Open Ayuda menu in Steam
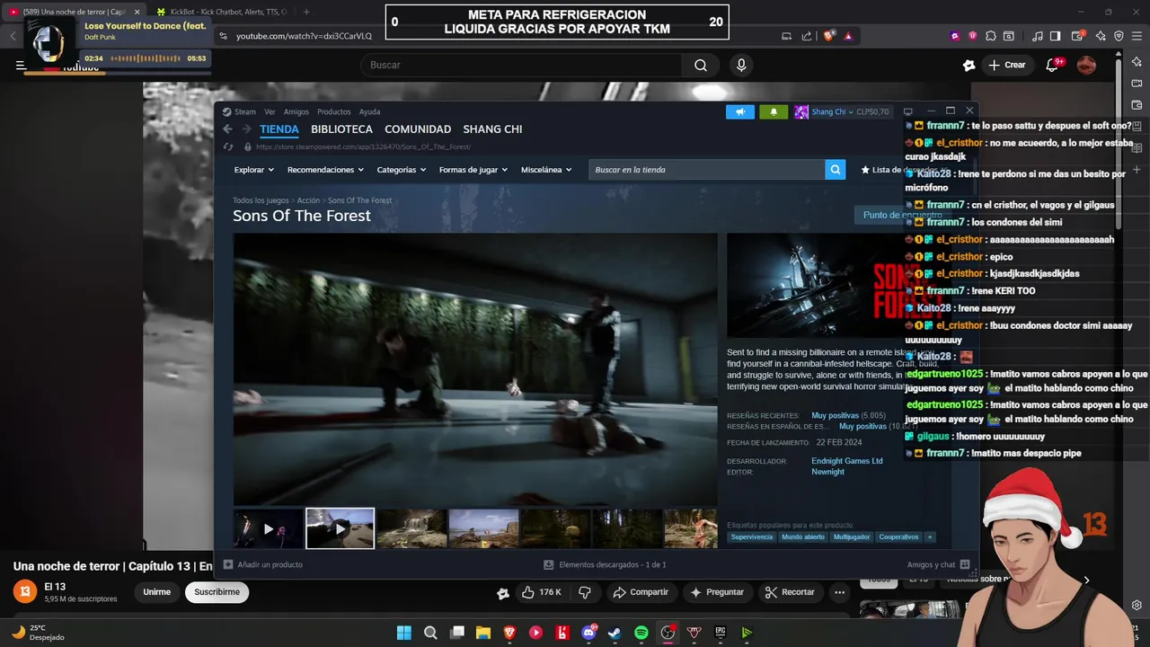The image size is (1150, 647). tap(369, 111)
